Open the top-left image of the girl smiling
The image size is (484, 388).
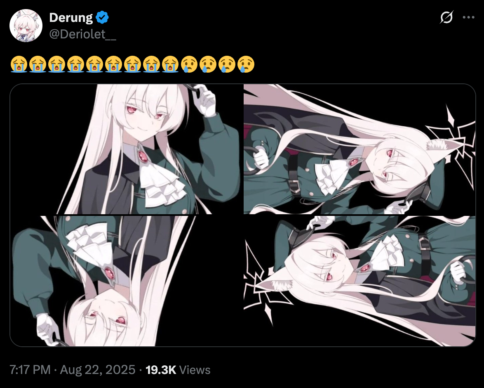click(126, 149)
